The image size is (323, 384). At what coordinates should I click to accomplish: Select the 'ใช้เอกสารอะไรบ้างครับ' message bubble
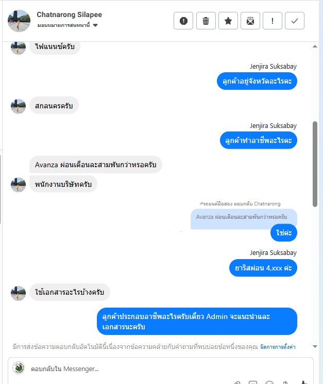[x=70, y=292]
